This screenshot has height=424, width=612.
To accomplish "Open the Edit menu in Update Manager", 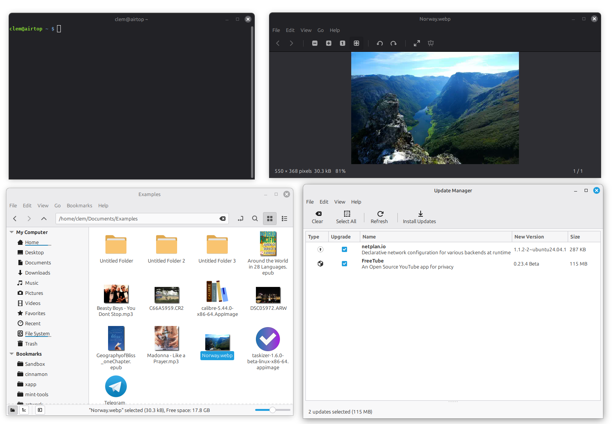I will 324,202.
